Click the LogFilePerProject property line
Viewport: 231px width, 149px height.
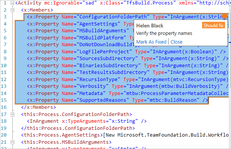click(126, 52)
